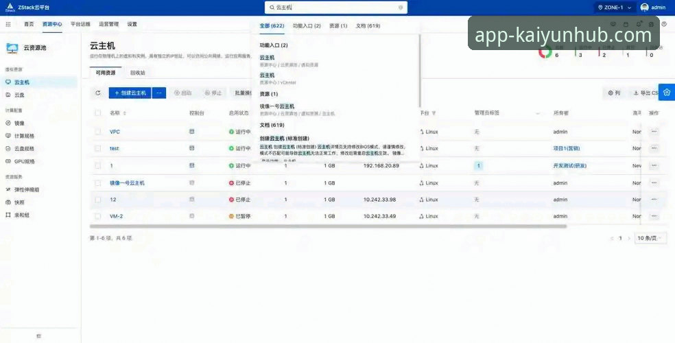Open actions menu for VM-2 row
Image resolution: width=675 pixels, height=343 pixels.
coord(654,216)
